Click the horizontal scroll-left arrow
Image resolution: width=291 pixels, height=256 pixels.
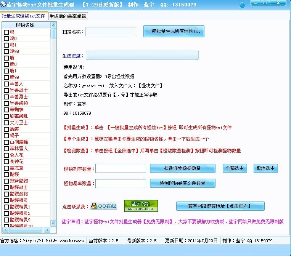coord(6,230)
